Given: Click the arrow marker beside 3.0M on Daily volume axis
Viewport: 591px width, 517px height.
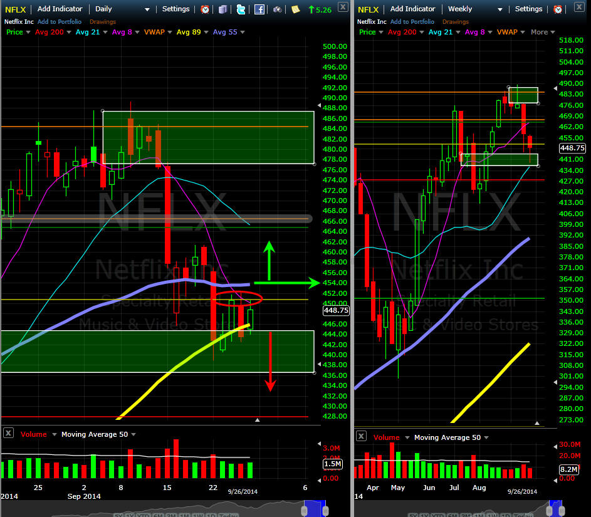Looking at the screenshot, I should (319, 444).
